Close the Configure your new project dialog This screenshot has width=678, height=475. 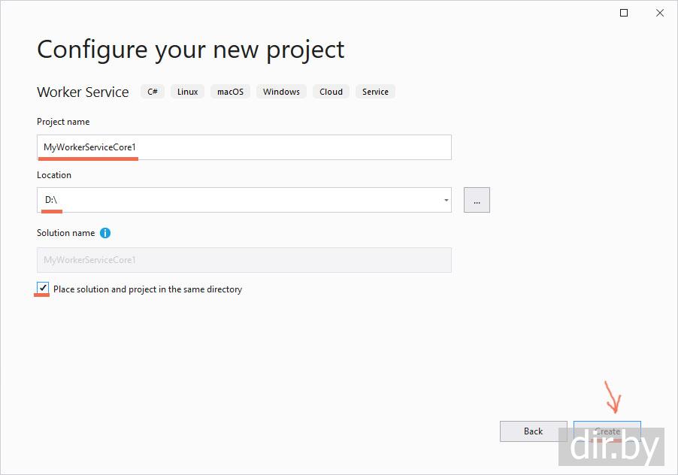tap(659, 13)
